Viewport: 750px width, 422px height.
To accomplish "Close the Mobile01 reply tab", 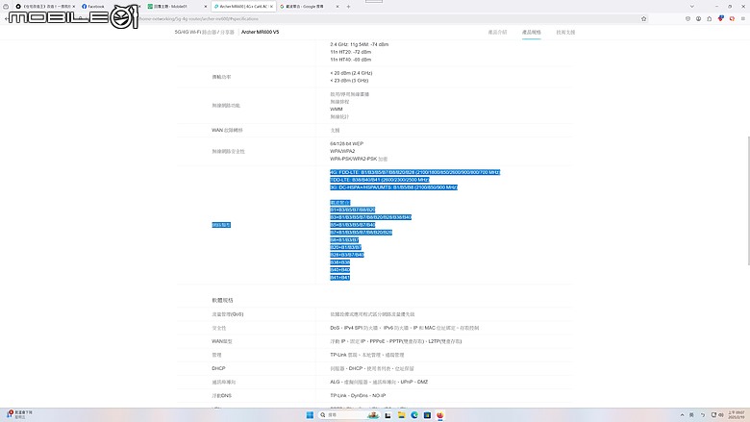I will 206,7.
